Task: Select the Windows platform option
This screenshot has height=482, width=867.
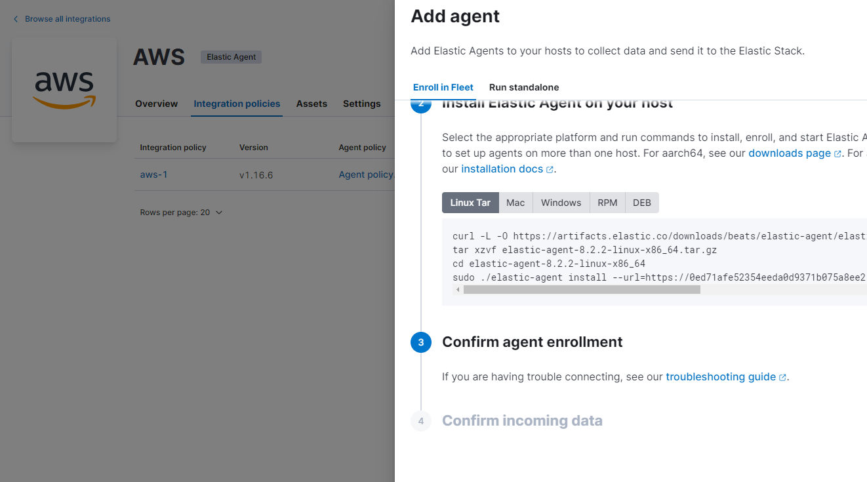Action: click(561, 203)
